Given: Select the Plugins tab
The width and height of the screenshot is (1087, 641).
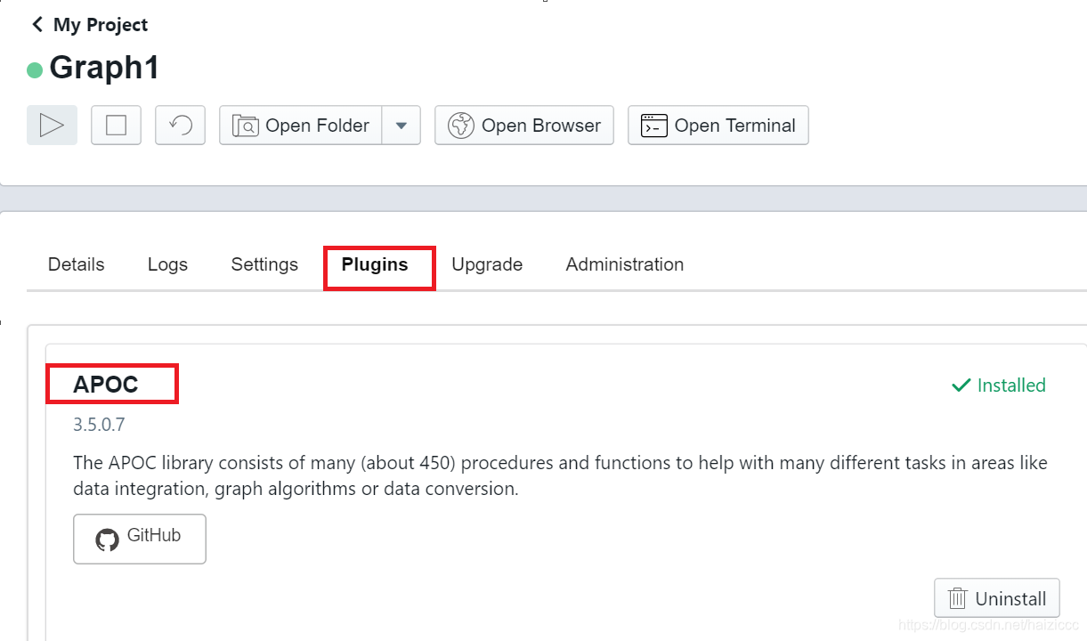Looking at the screenshot, I should [x=375, y=264].
